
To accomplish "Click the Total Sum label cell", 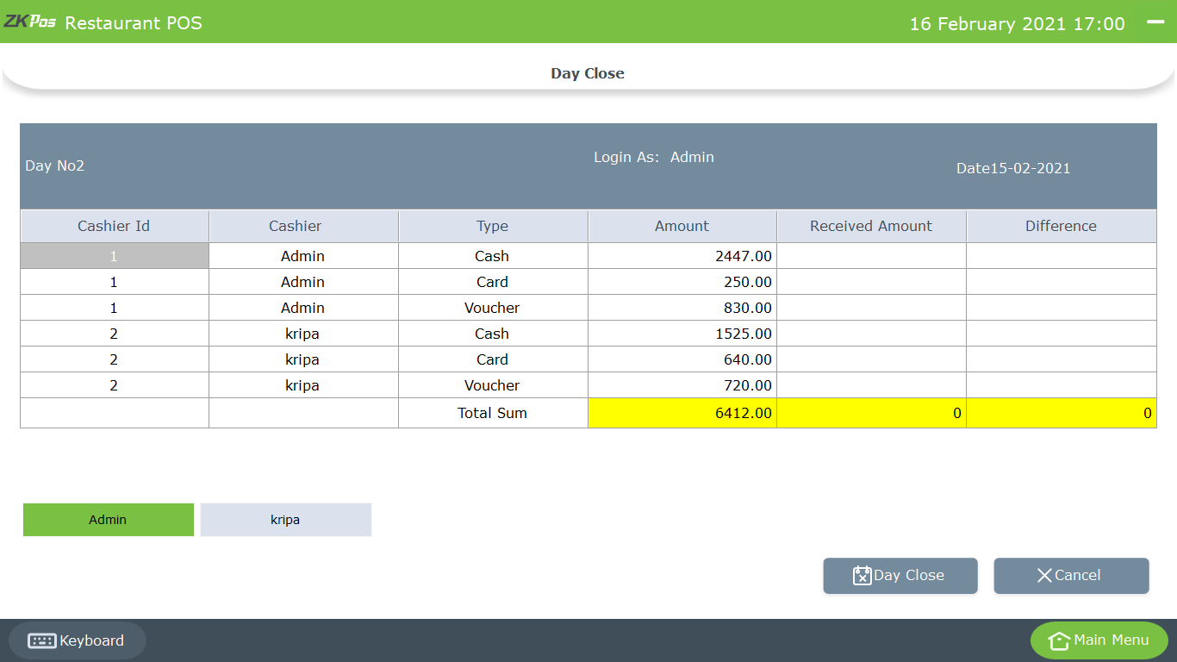I will click(x=493, y=413).
